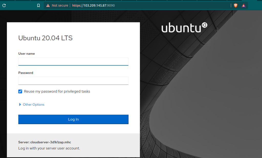Bookmark this page using the bookmark icon

38,6
